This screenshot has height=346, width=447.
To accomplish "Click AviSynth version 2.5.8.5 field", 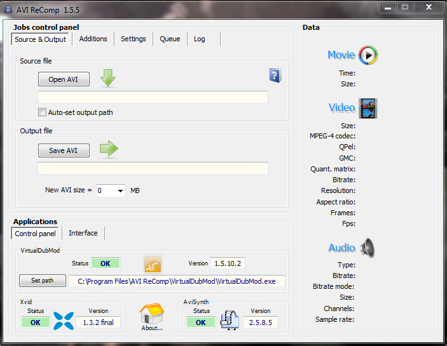I will click(x=261, y=323).
